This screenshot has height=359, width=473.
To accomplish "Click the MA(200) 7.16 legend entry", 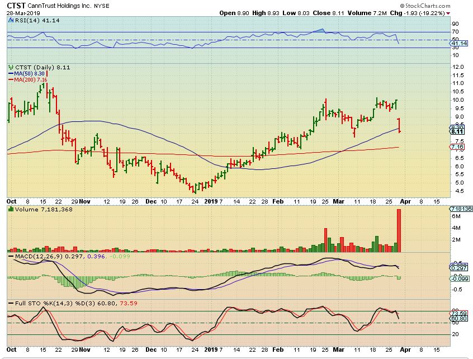I will click(27, 79).
